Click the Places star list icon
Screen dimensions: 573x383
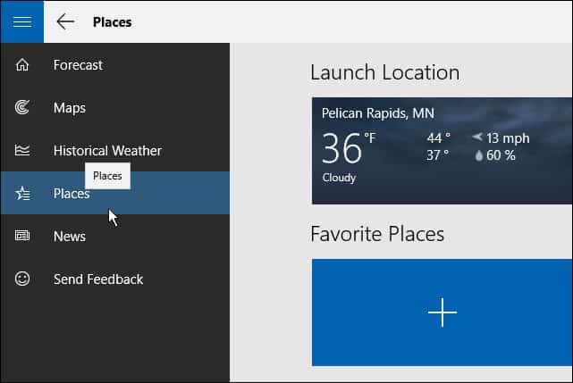22,193
